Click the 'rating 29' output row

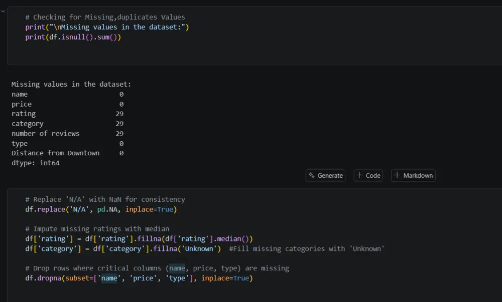click(x=67, y=114)
